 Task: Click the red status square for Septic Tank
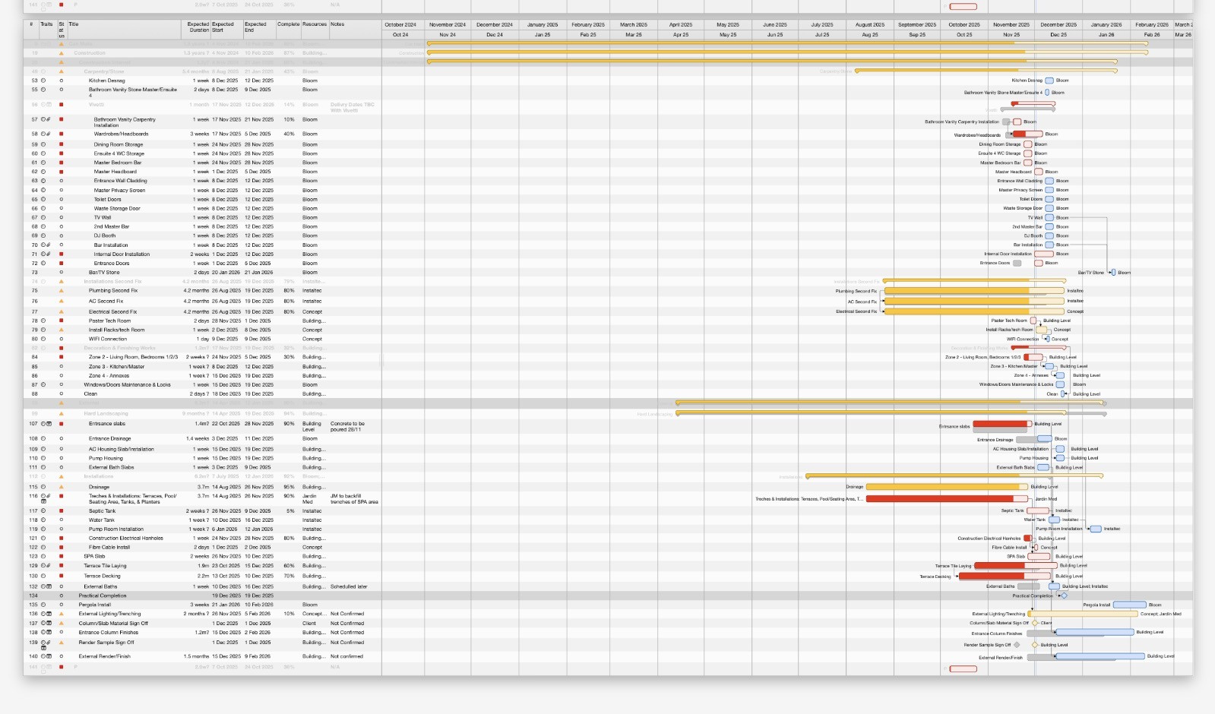pyautogui.click(x=62, y=511)
